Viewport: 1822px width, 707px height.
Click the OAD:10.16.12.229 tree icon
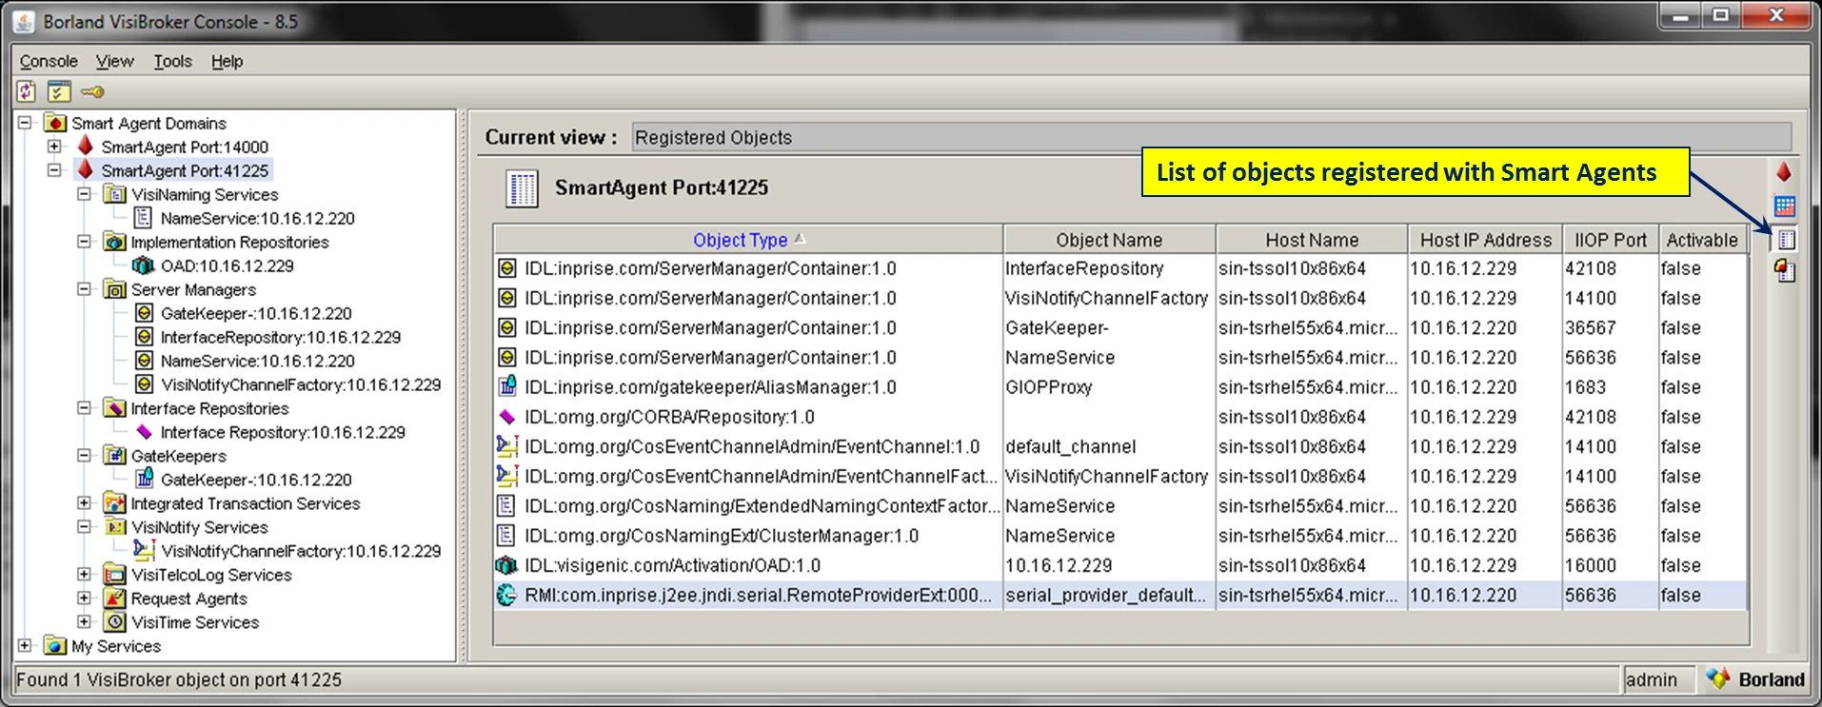tap(144, 265)
